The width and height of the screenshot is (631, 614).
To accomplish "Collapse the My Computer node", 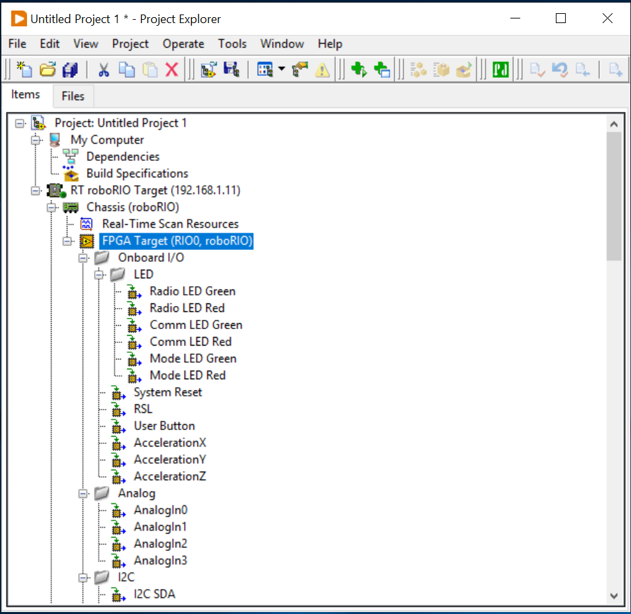I will (x=36, y=140).
